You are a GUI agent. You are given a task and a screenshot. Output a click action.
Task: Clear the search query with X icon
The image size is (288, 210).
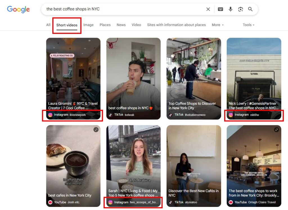[x=208, y=9]
